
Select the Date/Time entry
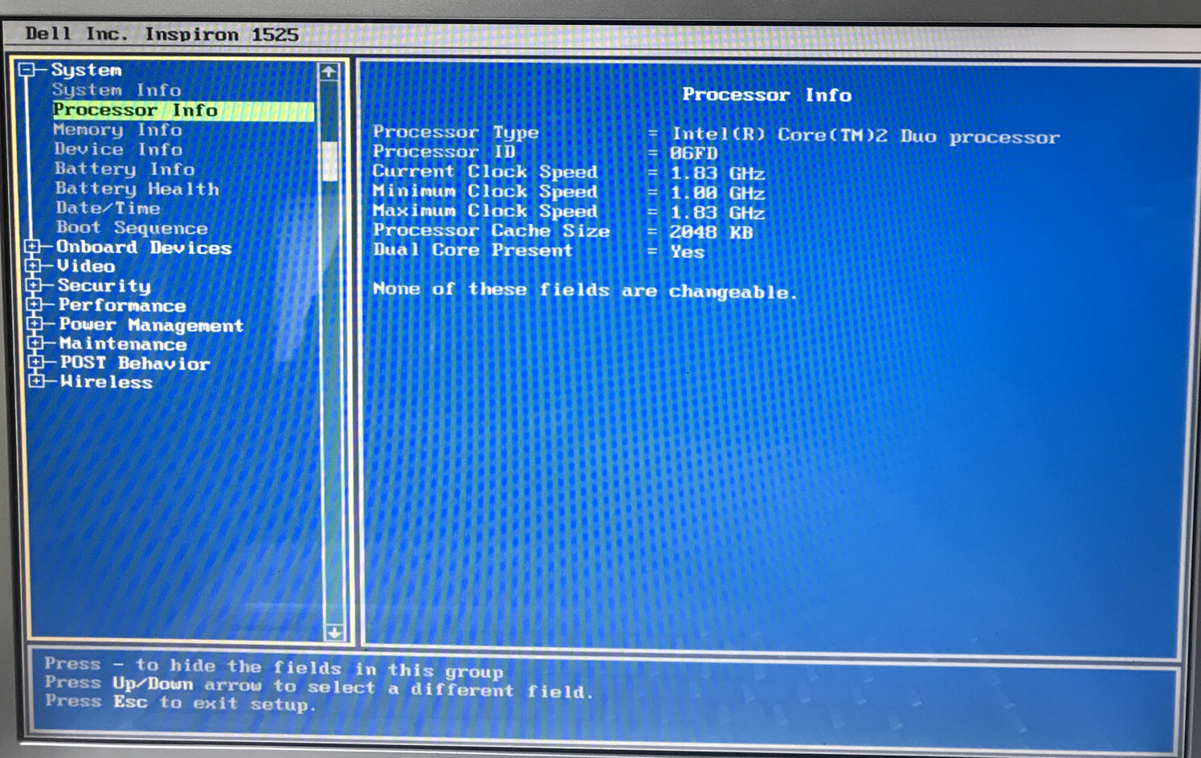(x=108, y=208)
